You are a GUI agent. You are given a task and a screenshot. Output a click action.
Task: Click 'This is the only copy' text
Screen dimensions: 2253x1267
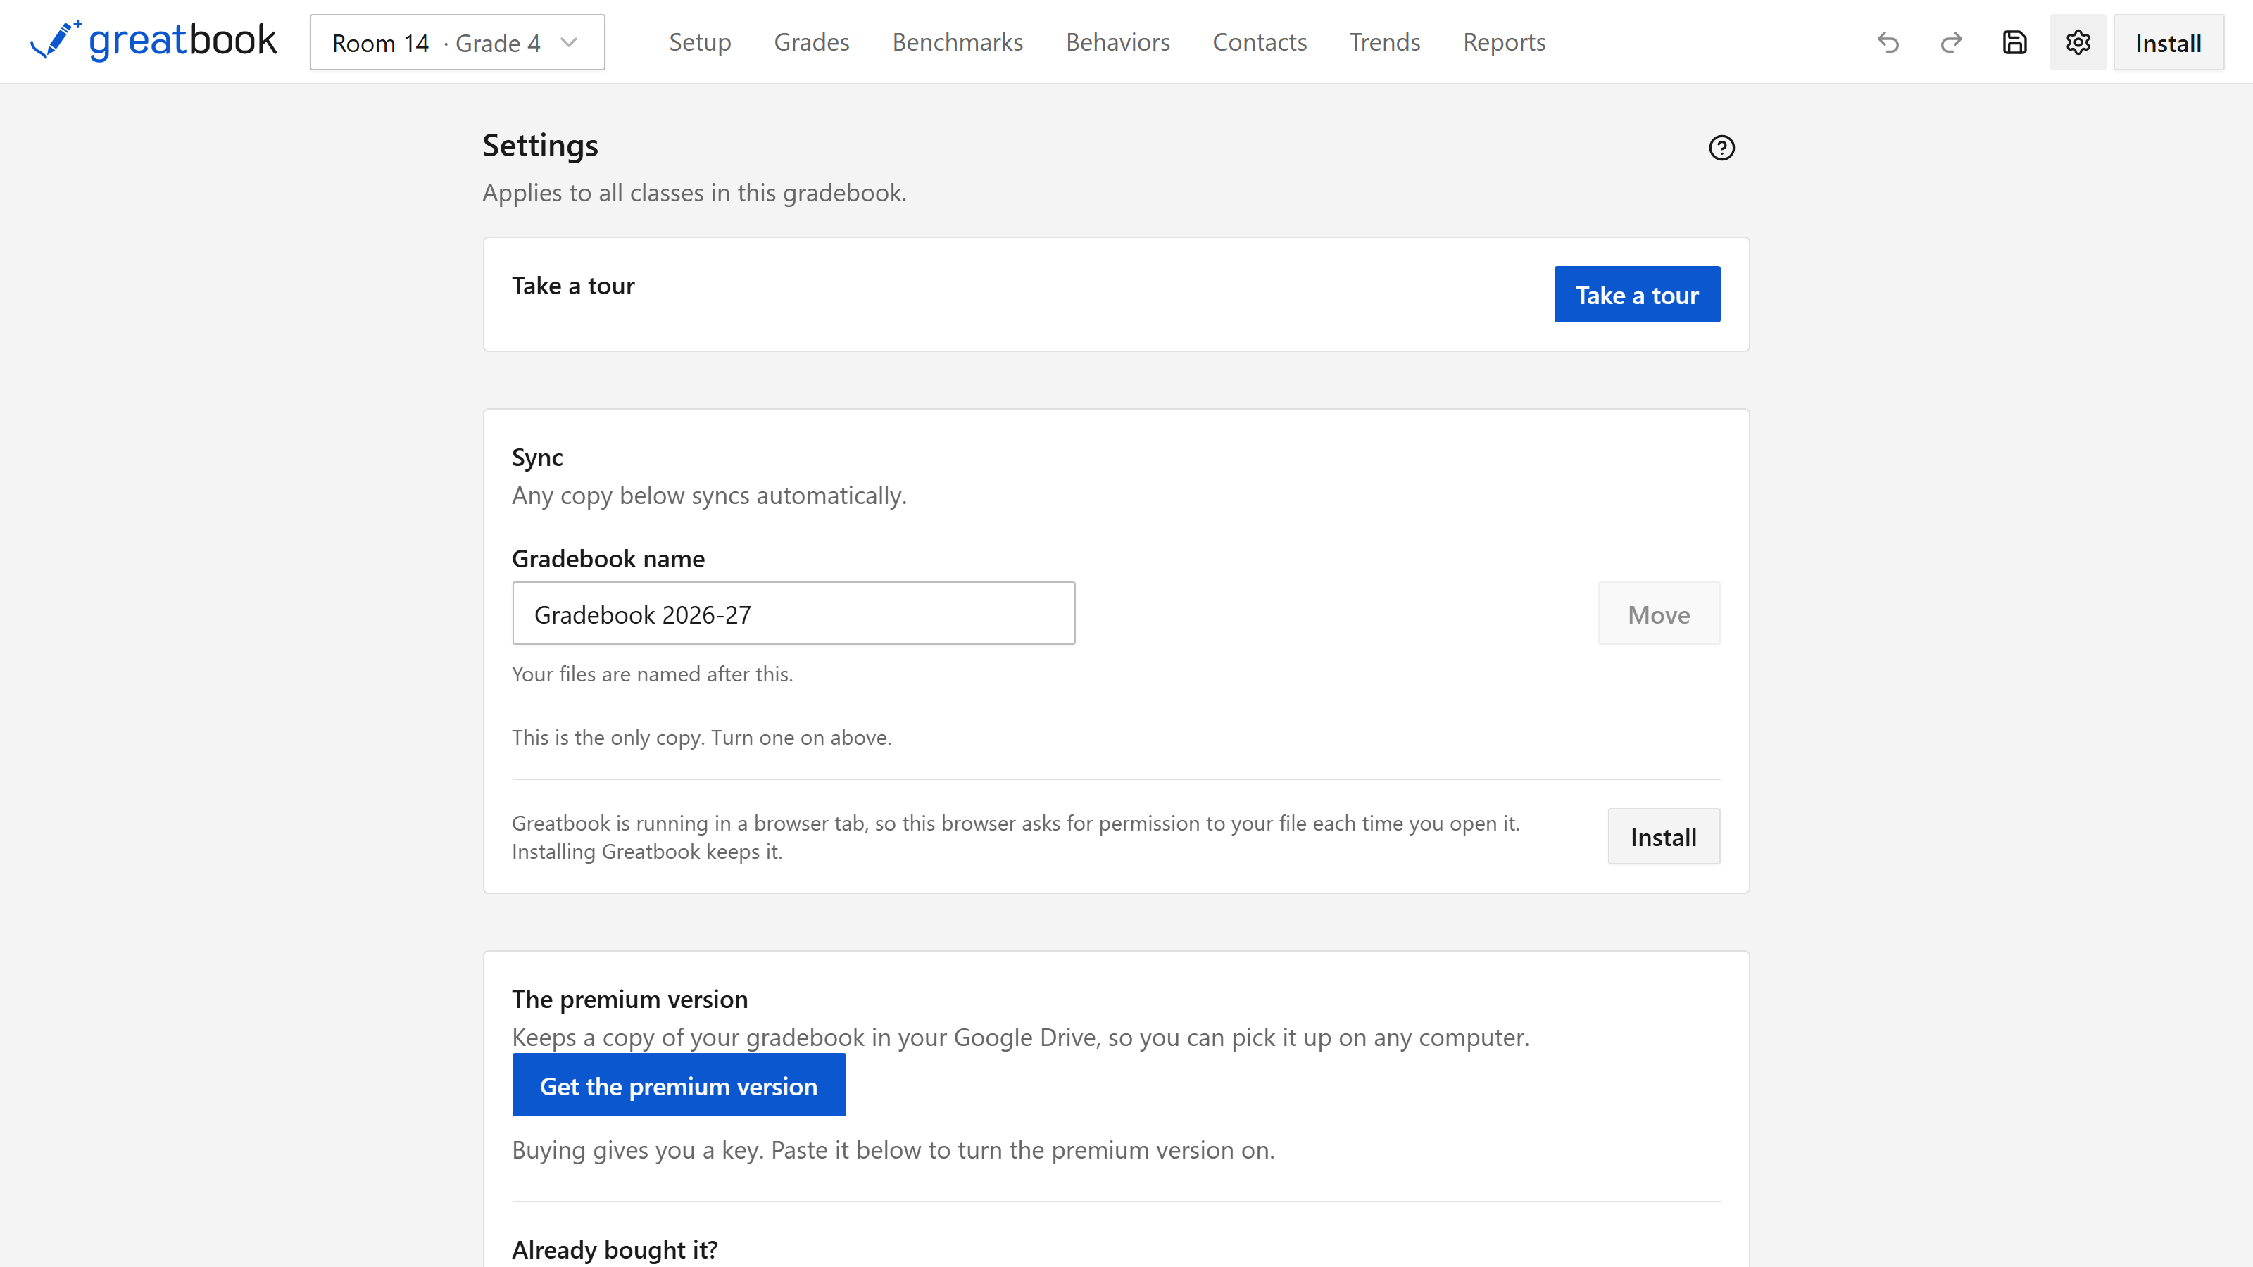(607, 737)
